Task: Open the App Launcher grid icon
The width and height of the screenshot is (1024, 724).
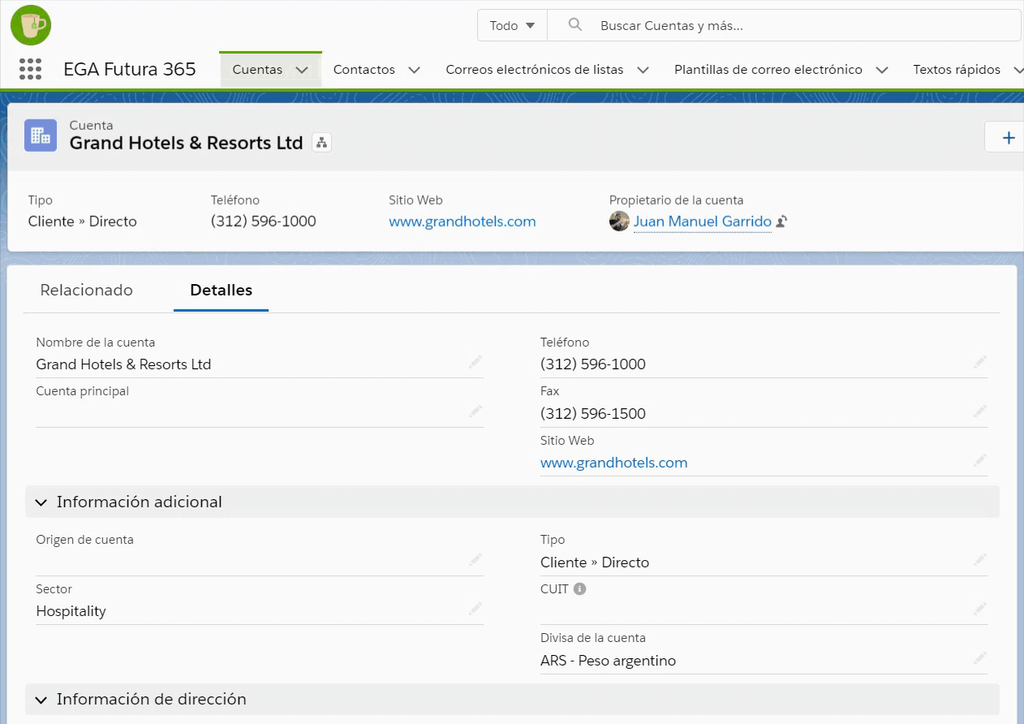Action: pyautogui.click(x=30, y=70)
